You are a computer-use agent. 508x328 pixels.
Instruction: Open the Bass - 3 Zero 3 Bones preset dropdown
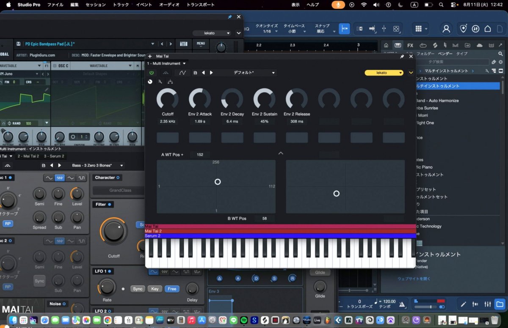click(x=97, y=165)
